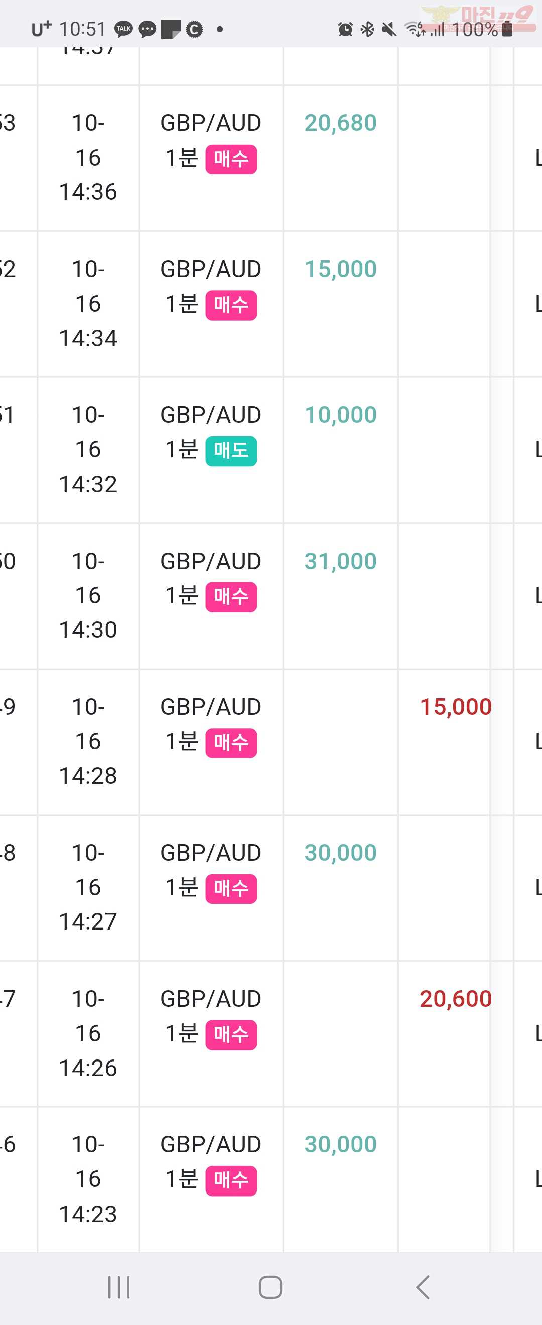The height and width of the screenshot is (1325, 542).
Task: Tap the 매수 badge in the 14:28 row
Action: pos(231,743)
